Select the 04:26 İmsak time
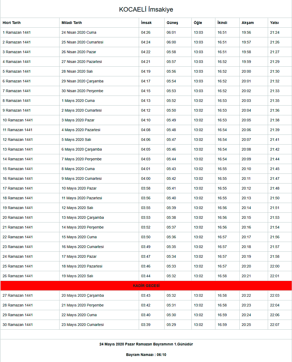Viewport: 292px width, 362px height. 146,32
